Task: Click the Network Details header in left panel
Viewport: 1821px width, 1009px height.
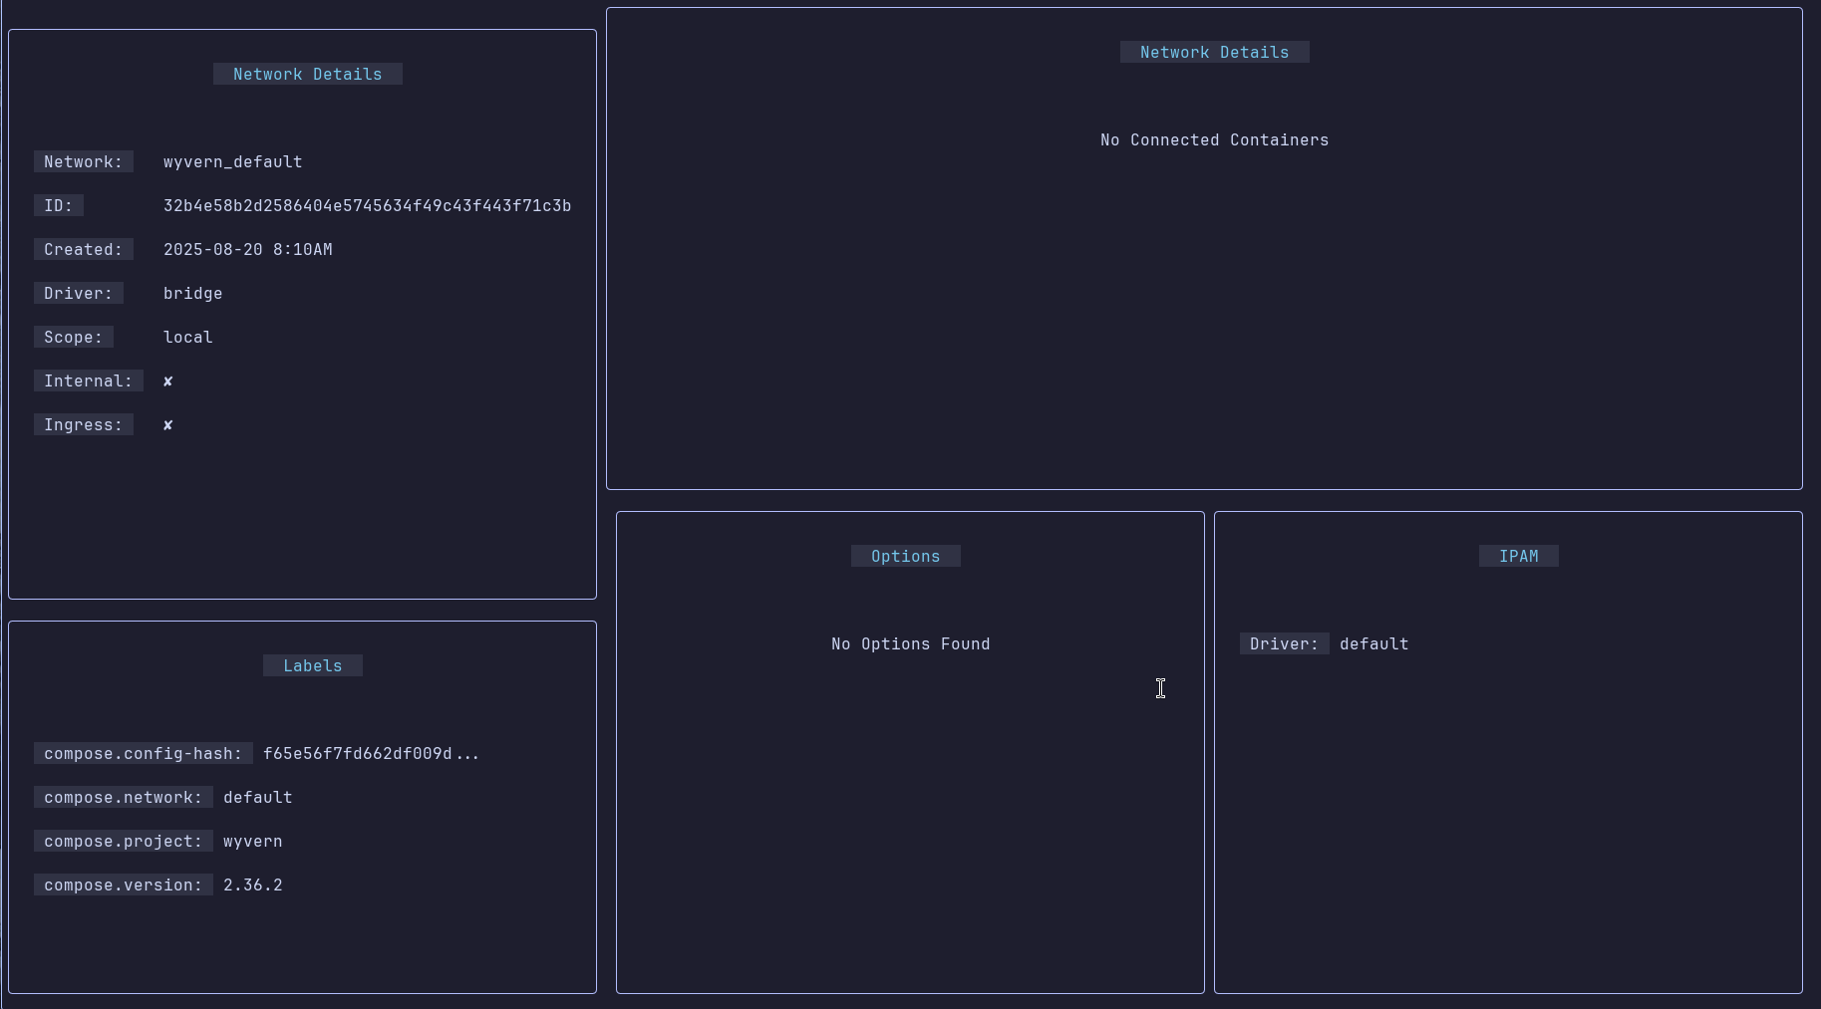Action: pos(306,74)
